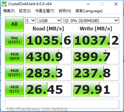Click the CrystalDiskMark app icon in title bar
Image resolution: width=124 pixels, height=112 pixels.
pyautogui.click(x=4, y=4)
